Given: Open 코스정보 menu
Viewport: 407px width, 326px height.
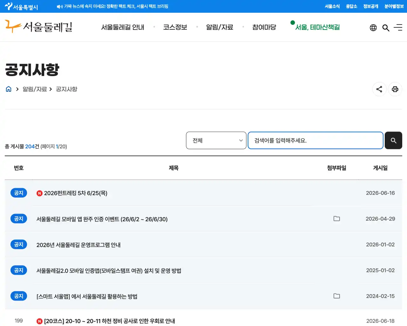Looking at the screenshot, I should 175,27.
